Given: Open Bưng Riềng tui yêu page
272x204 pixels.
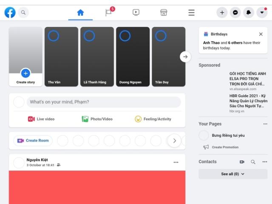Looking at the screenshot, I should point(228,136).
